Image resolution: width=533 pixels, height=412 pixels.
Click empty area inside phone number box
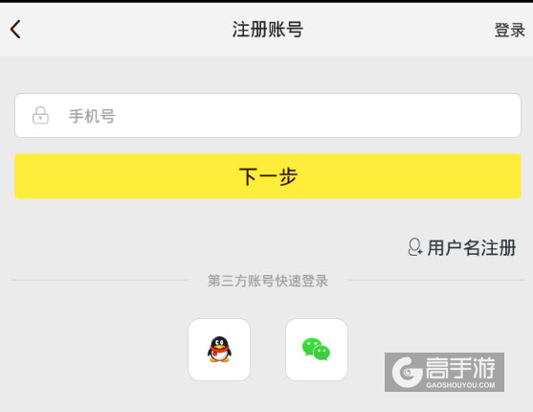click(x=316, y=115)
